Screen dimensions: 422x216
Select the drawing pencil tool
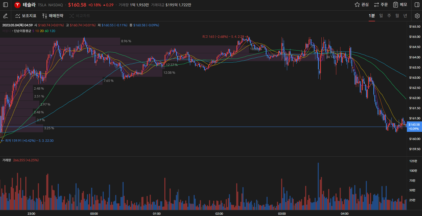click(5, 16)
